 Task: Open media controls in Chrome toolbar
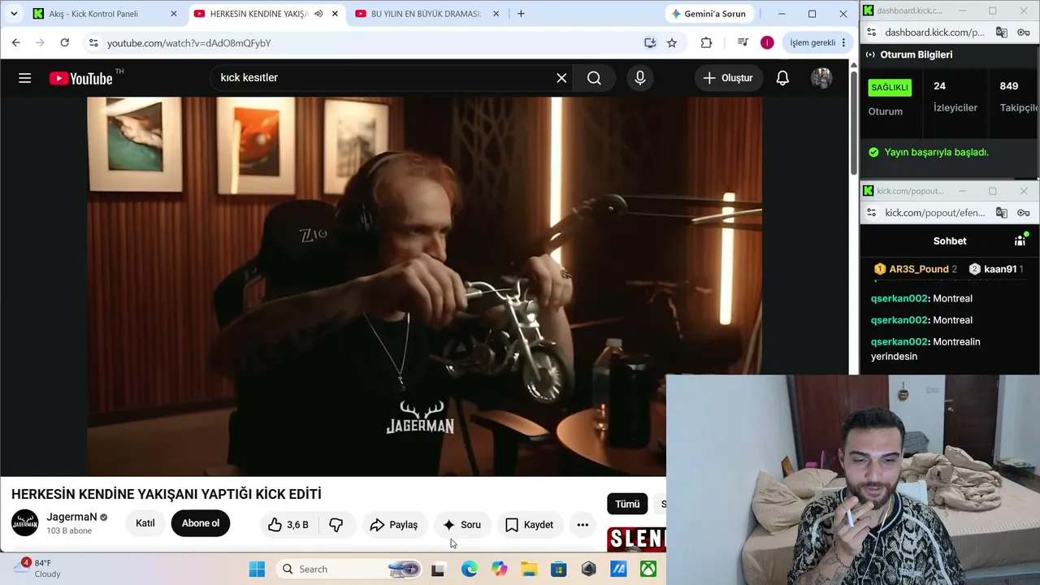[743, 43]
